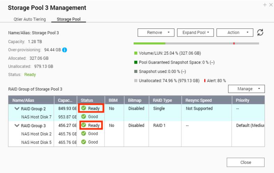
Task: Click the refresh icon beside Action
Action: click(260, 32)
